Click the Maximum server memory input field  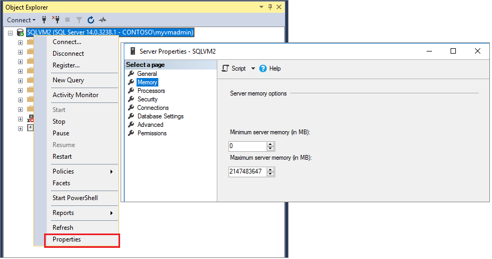click(247, 171)
